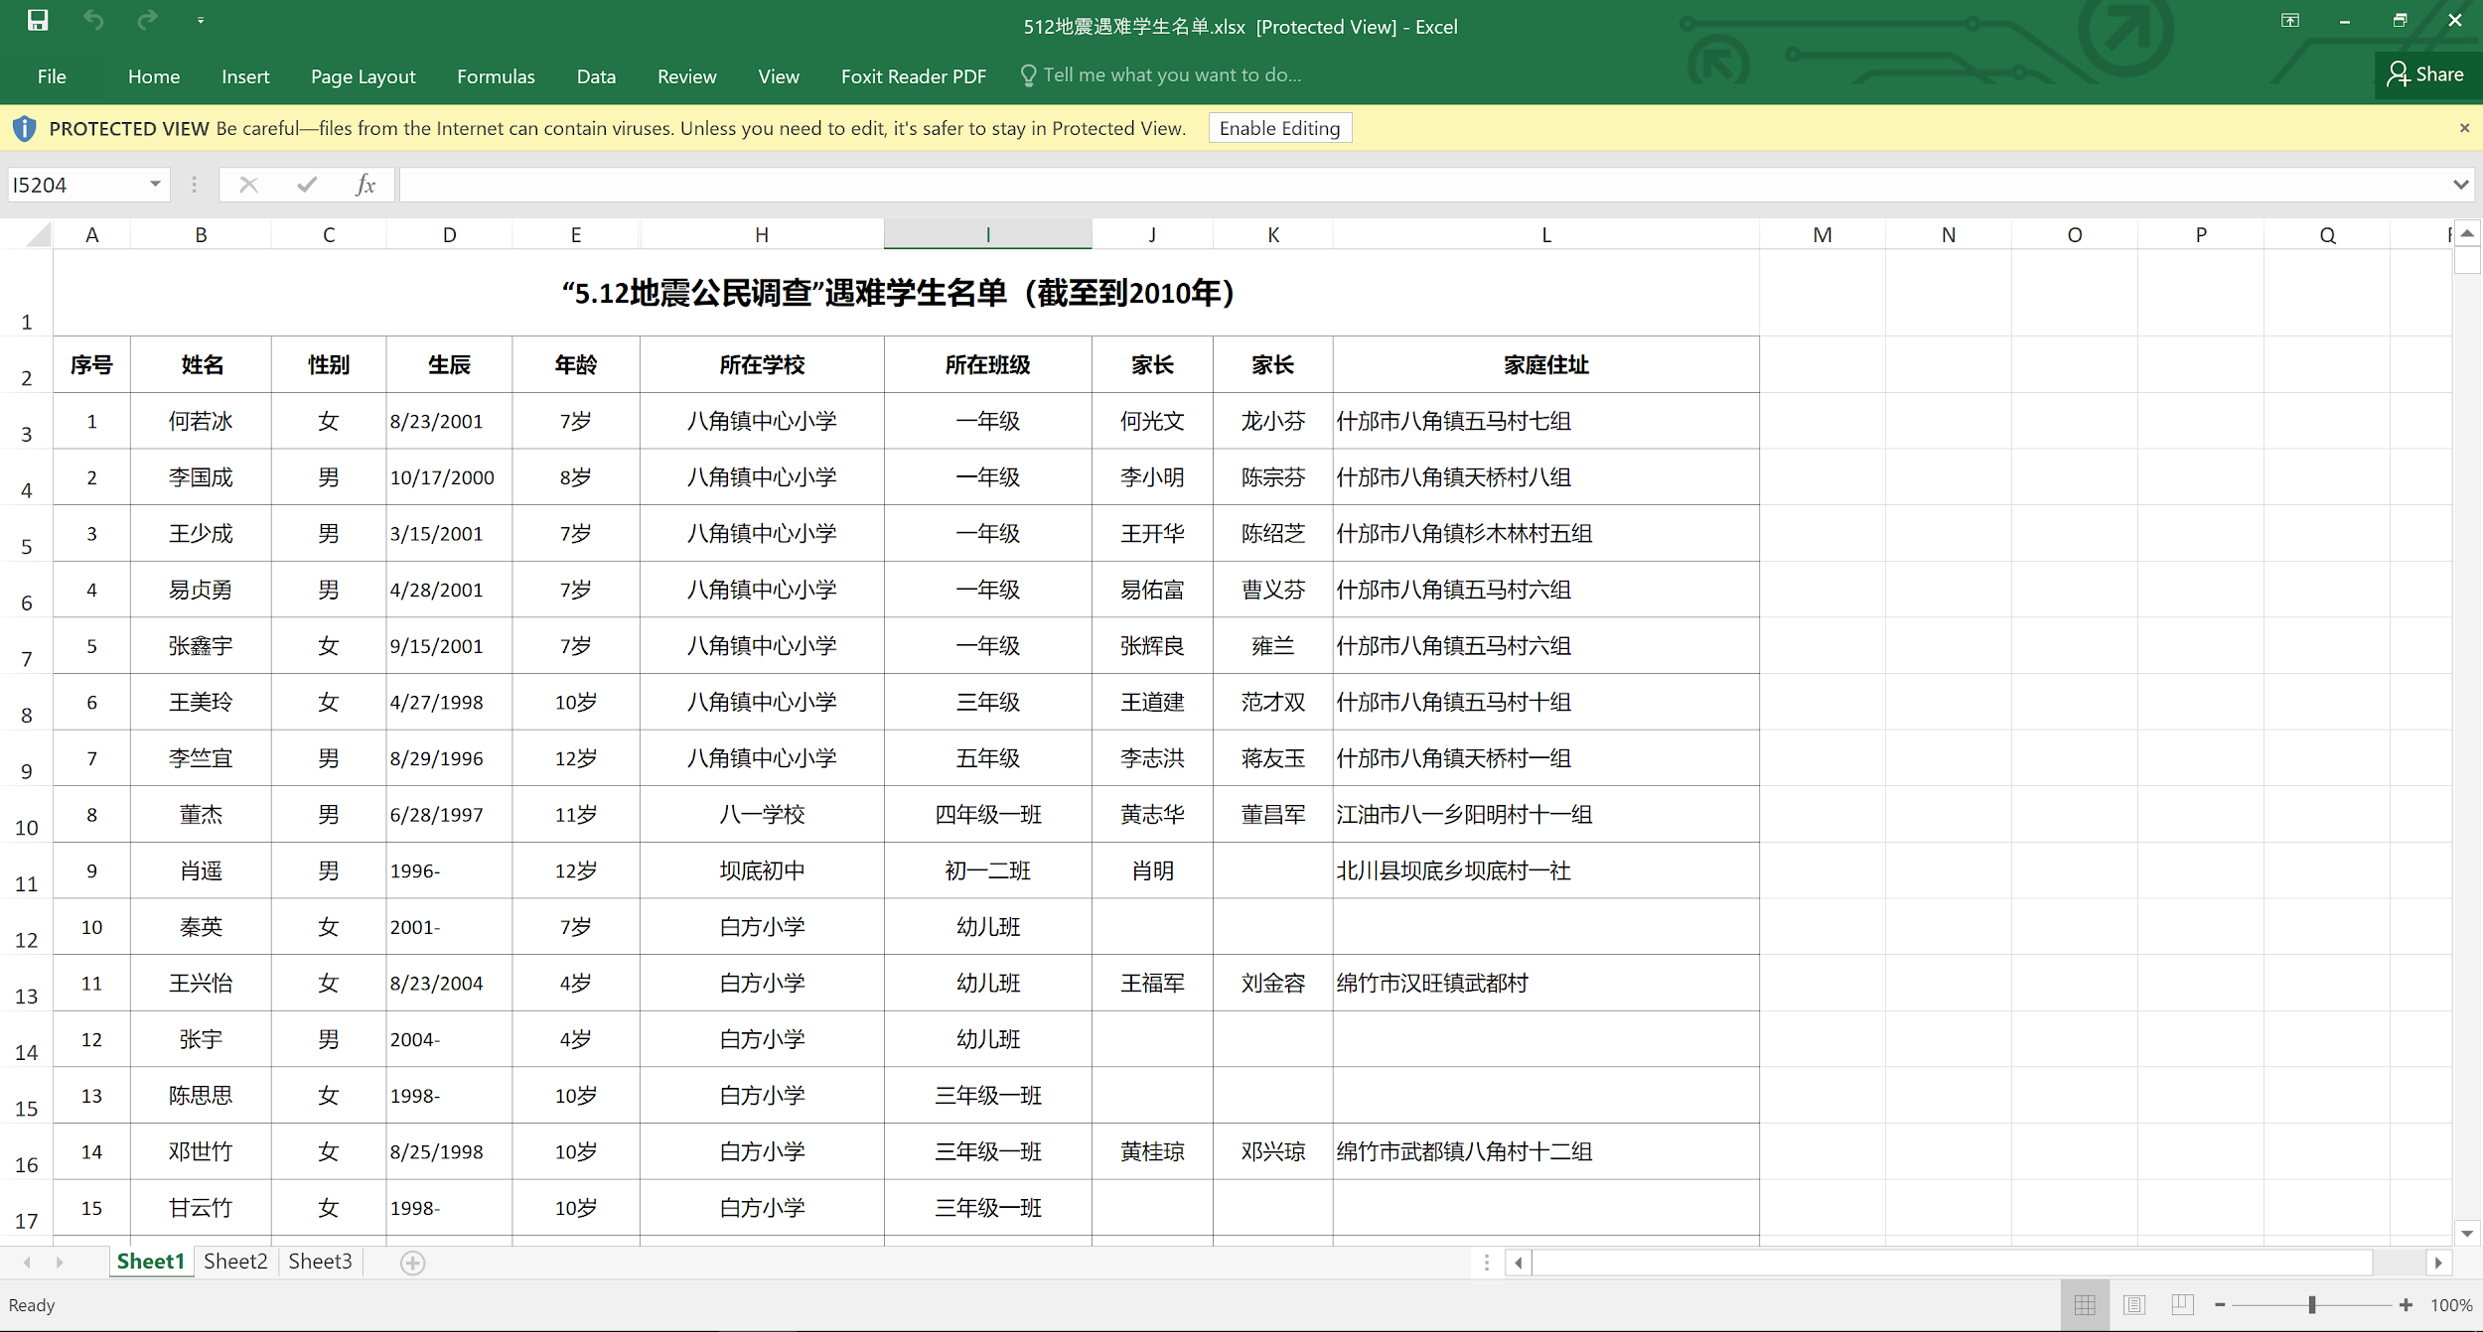The width and height of the screenshot is (2483, 1332).
Task: Click the Save icon in title bar
Action: point(38,20)
